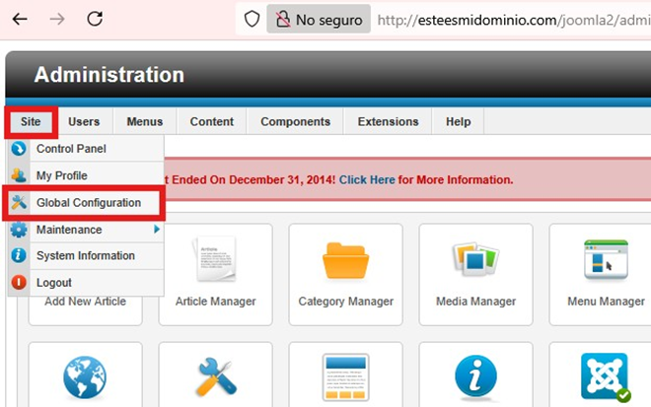Viewport: 651px width, 407px height.
Task: Click the wrench and screwdriver quick icon
Action: coord(216,377)
